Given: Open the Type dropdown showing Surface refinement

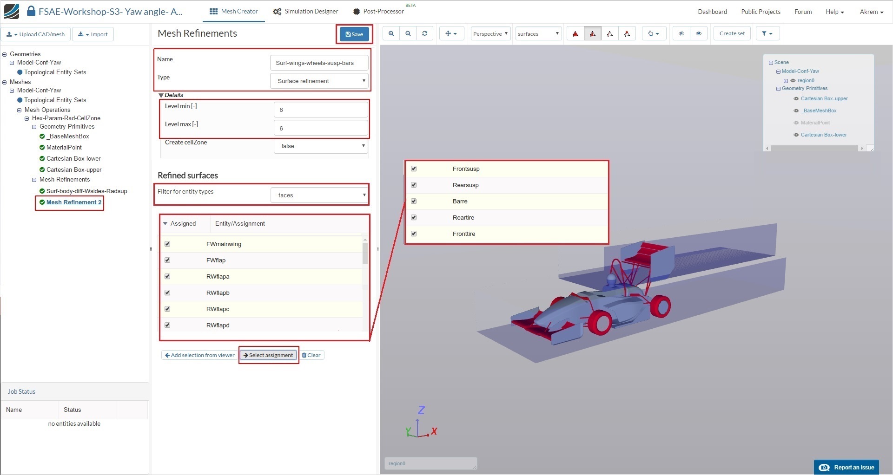Looking at the screenshot, I should click(319, 81).
